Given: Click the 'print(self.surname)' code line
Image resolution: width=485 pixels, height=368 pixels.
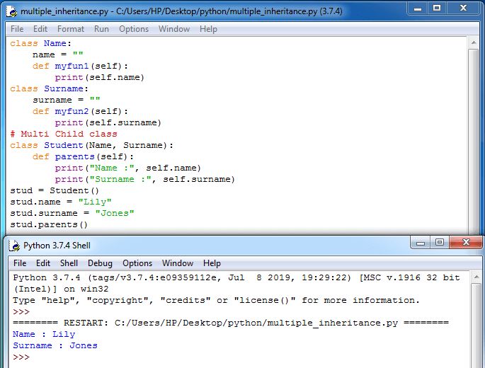Looking at the screenshot, I should (108, 122).
